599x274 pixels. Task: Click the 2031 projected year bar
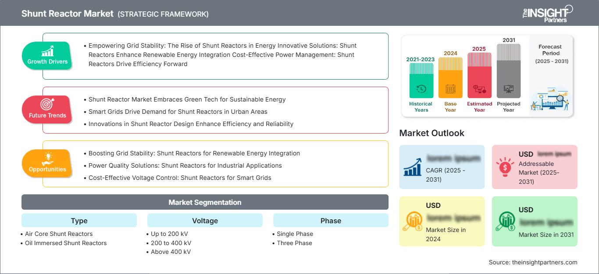509,71
